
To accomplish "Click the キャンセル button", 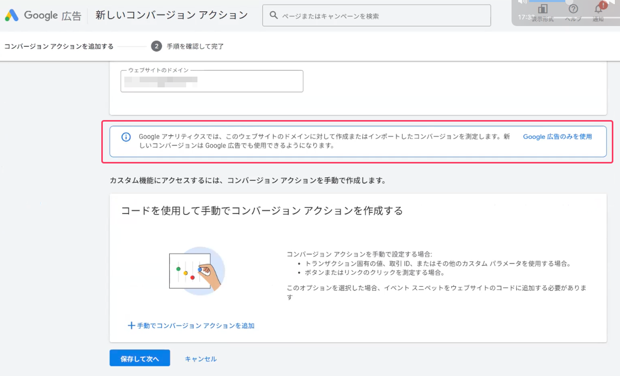I will 201,359.
